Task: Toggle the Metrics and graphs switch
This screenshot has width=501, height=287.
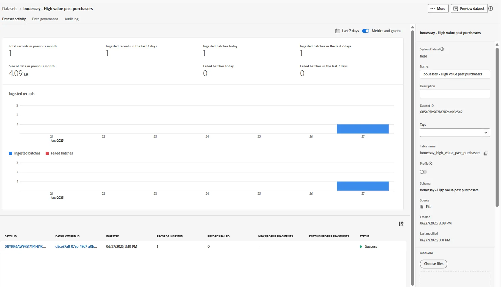Action: 365,31
